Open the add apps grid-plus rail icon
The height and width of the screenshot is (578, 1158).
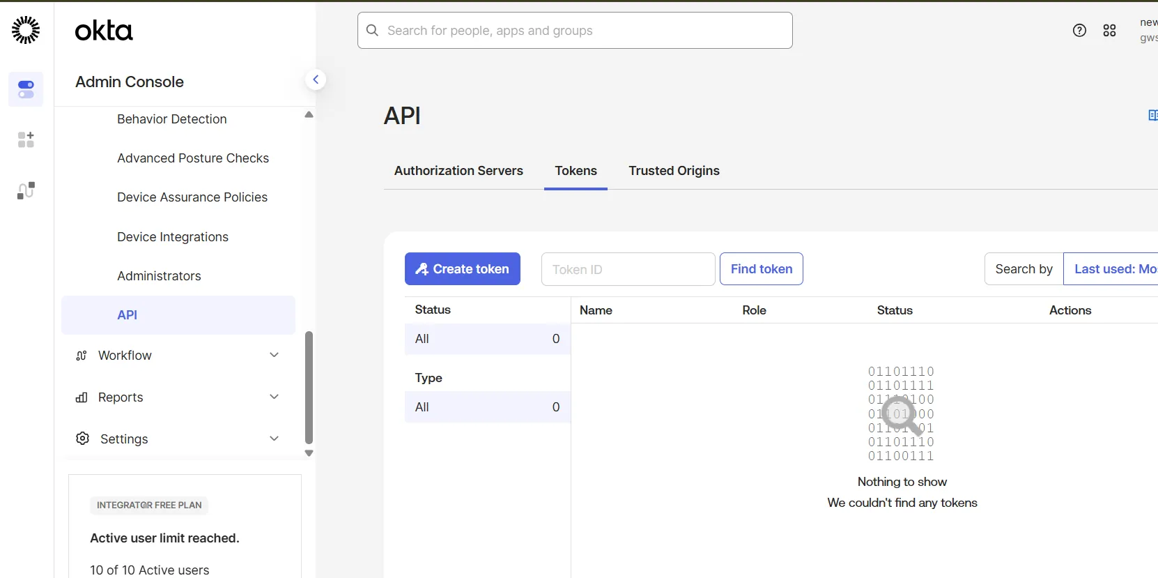26,139
